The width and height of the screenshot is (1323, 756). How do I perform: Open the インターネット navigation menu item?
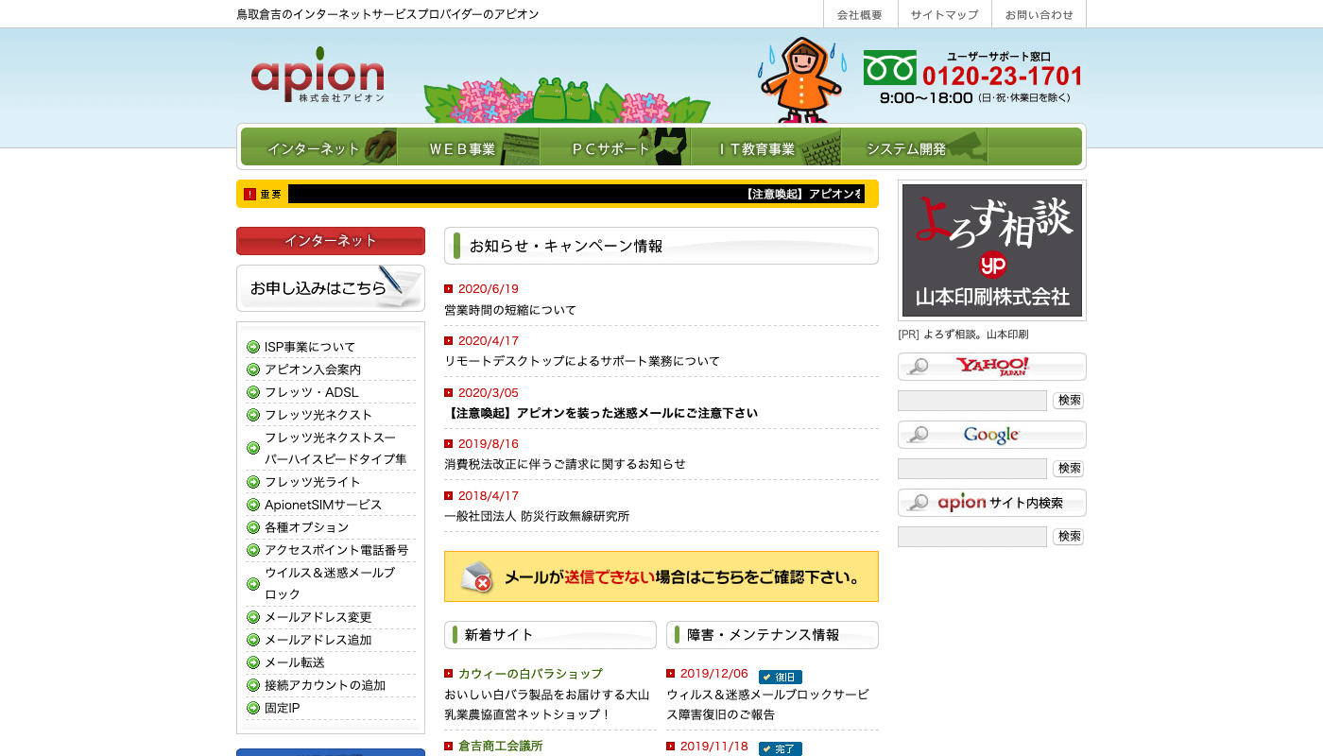(318, 147)
